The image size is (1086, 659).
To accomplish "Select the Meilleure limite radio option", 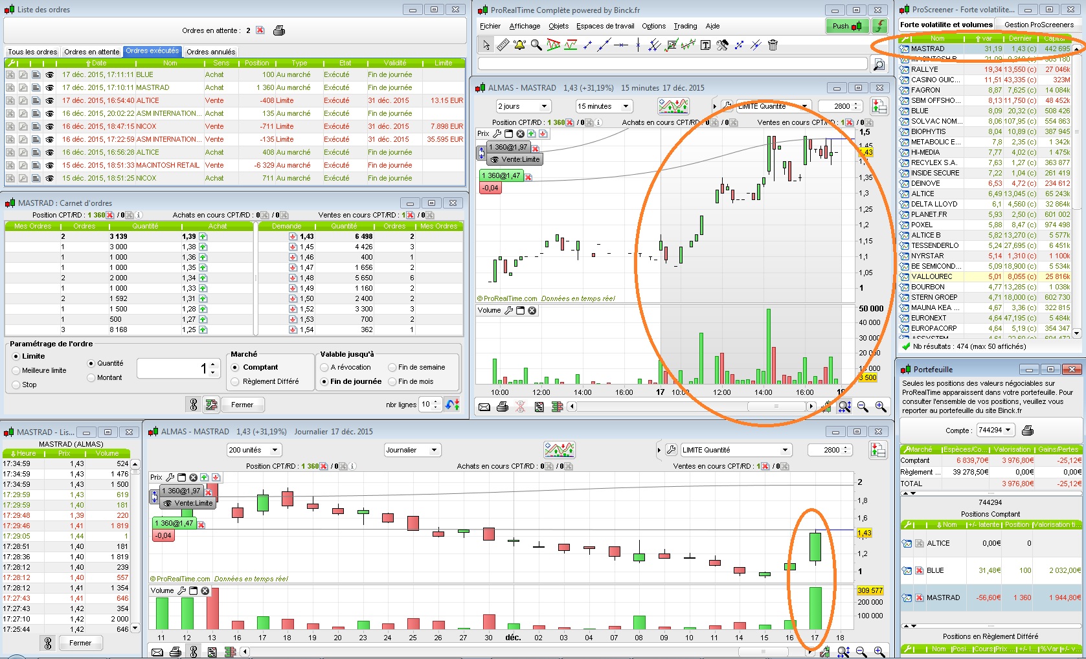I will [x=16, y=370].
